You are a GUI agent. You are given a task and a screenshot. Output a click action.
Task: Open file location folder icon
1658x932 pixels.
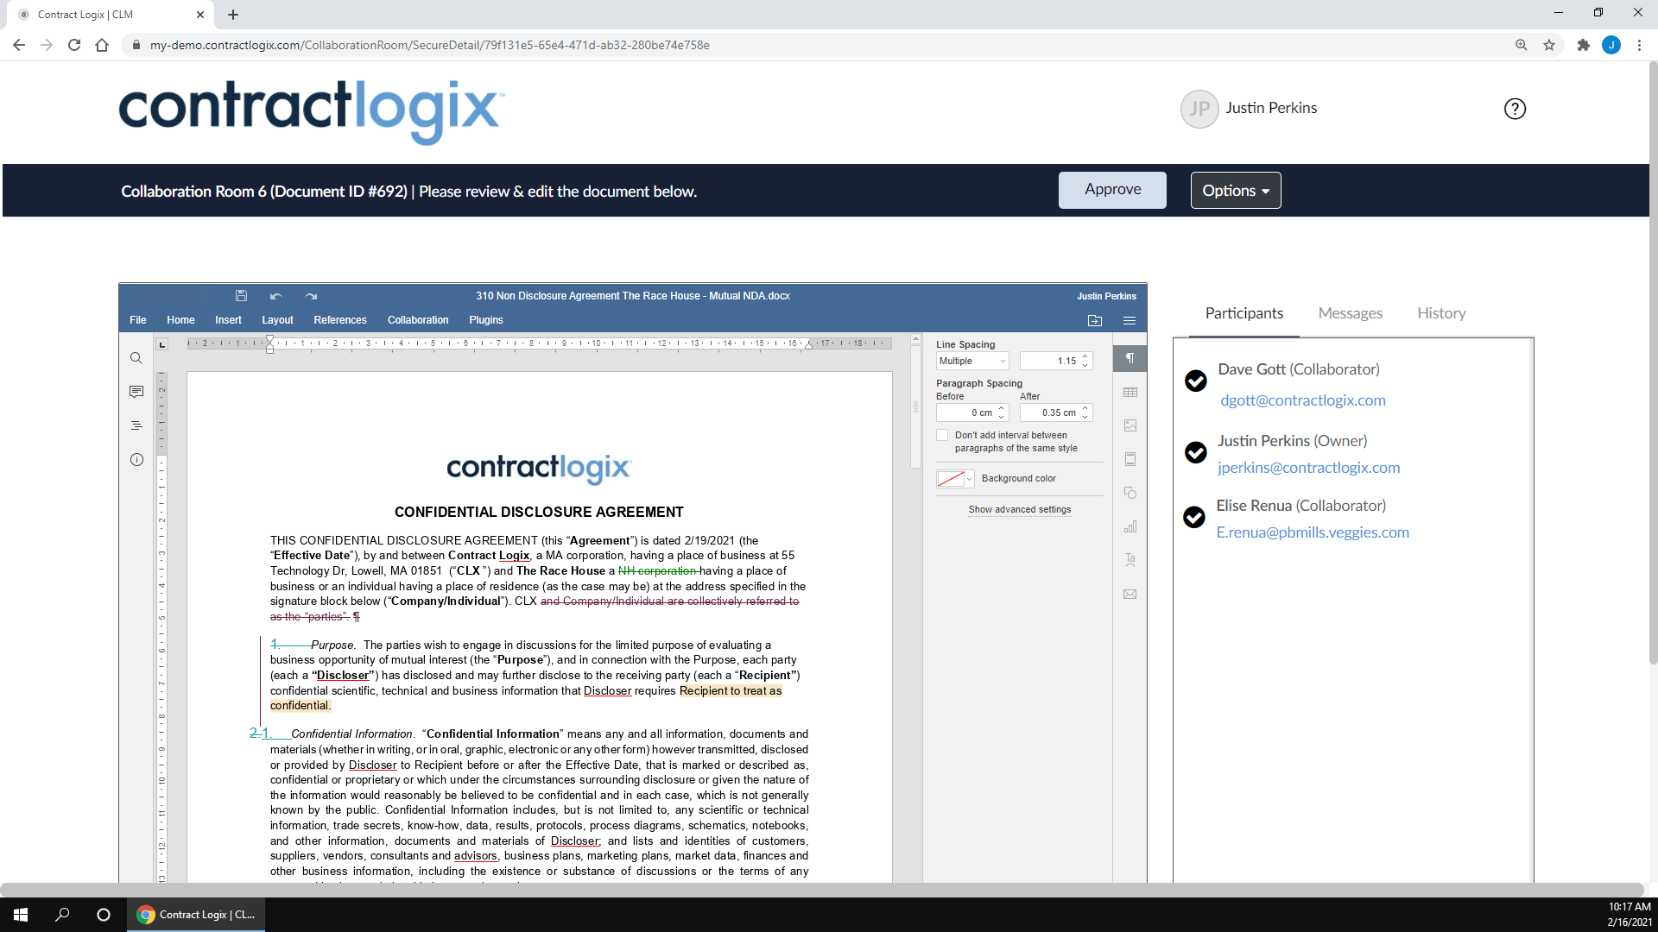point(1095,320)
